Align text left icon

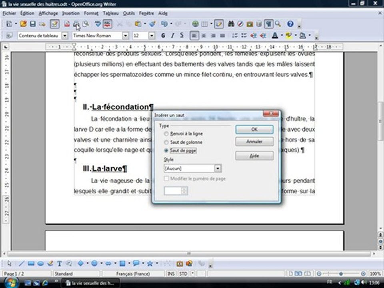click(x=194, y=36)
